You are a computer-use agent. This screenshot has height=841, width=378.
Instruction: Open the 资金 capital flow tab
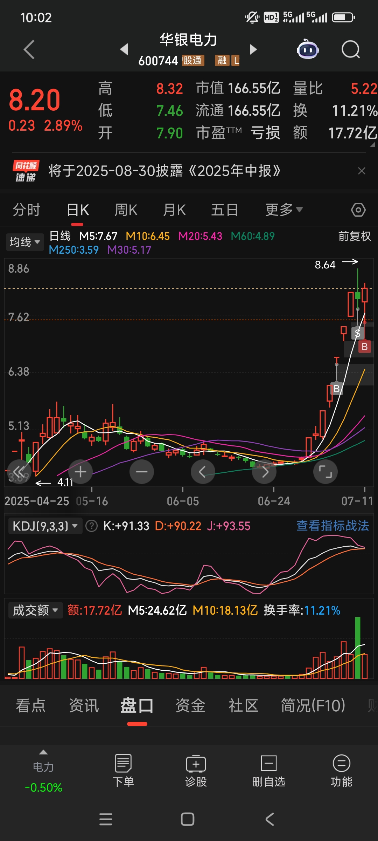tap(190, 705)
